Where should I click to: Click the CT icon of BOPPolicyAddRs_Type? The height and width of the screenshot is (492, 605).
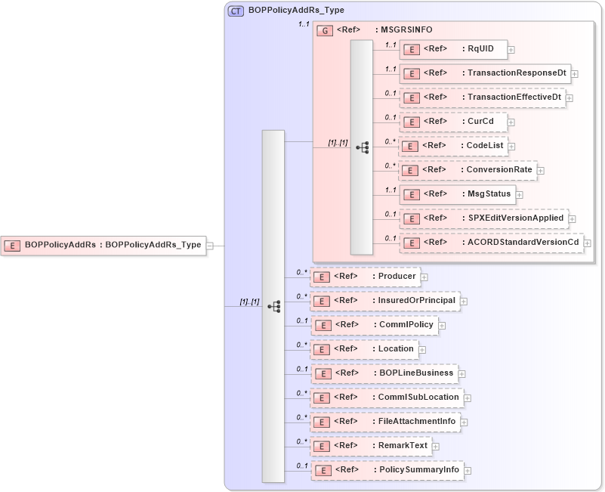coord(234,11)
